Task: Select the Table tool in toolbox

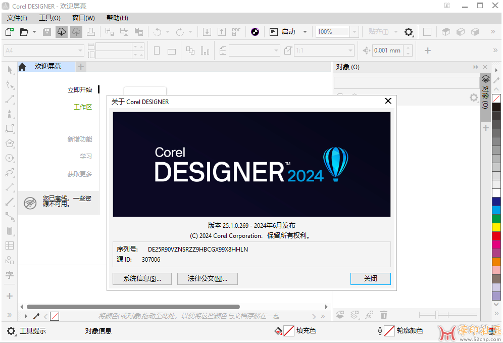Action: 10,246
